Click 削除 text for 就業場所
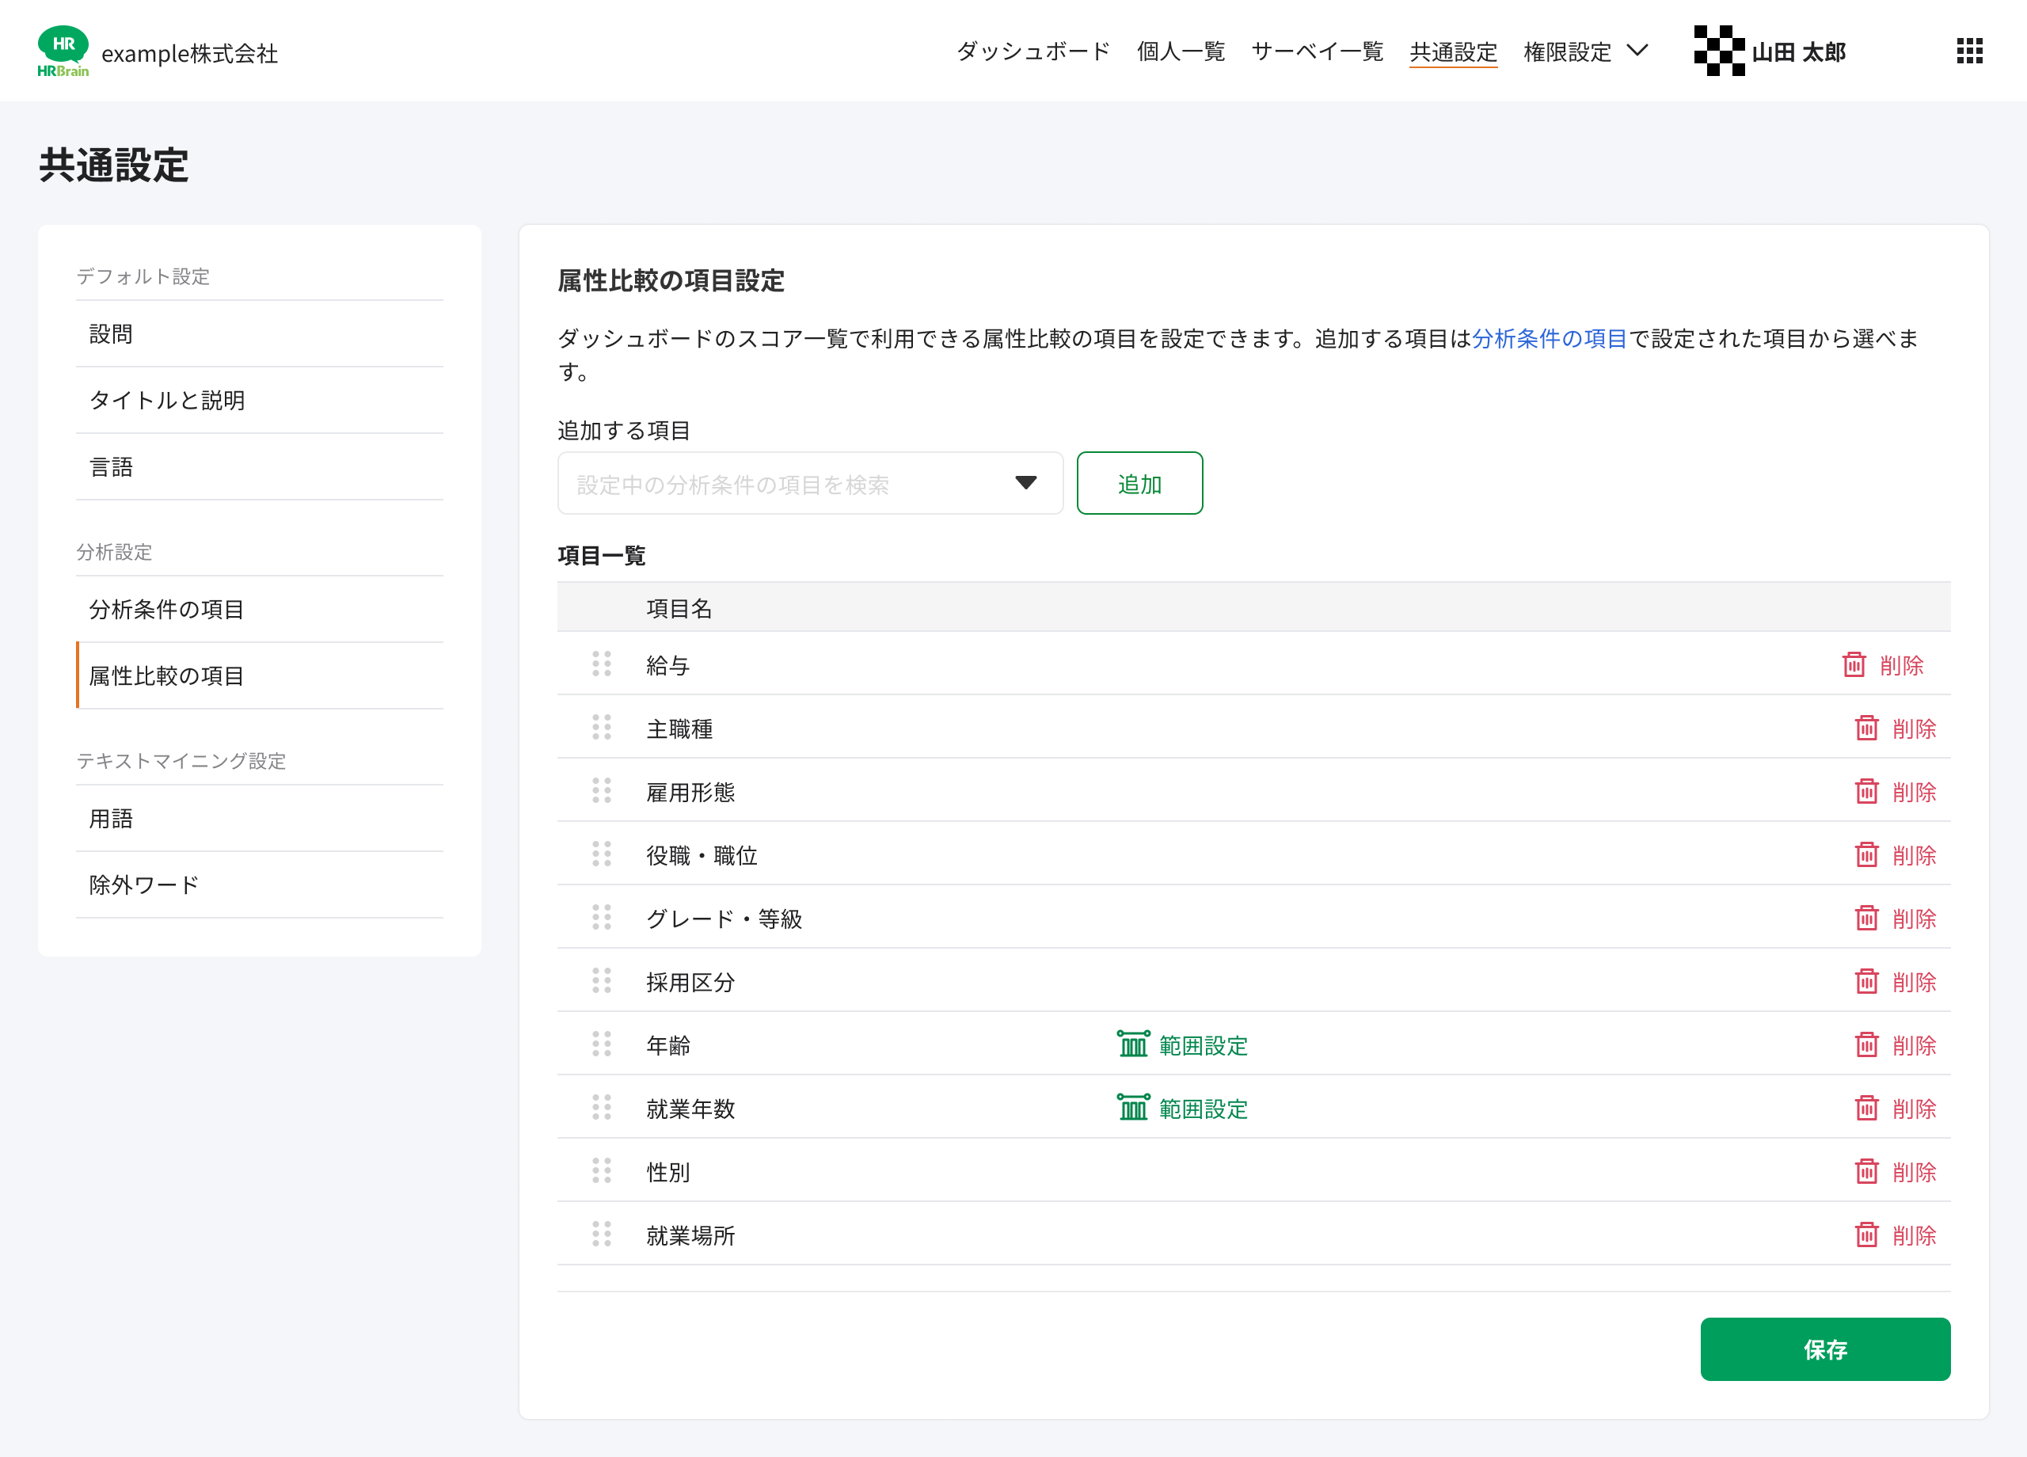This screenshot has width=2027, height=1457. (x=1915, y=1235)
